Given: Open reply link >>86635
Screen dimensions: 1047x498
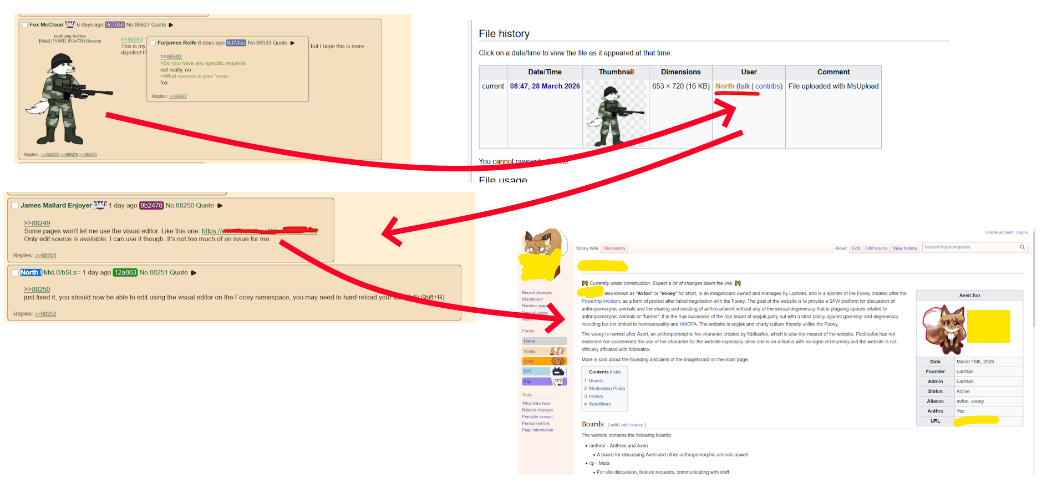Looking at the screenshot, I should click(x=88, y=155).
